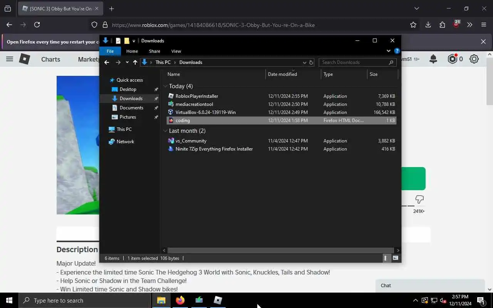Open Explorer recent locations dropdown
The width and height of the screenshot is (493, 308).
click(x=127, y=62)
